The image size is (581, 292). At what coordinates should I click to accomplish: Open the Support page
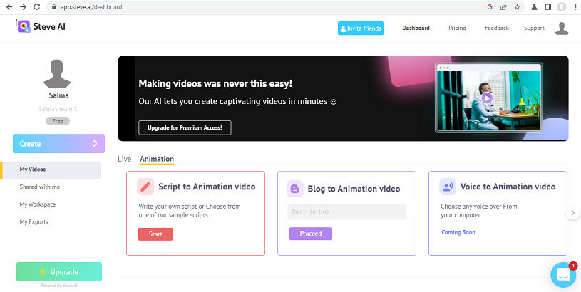pyautogui.click(x=534, y=28)
